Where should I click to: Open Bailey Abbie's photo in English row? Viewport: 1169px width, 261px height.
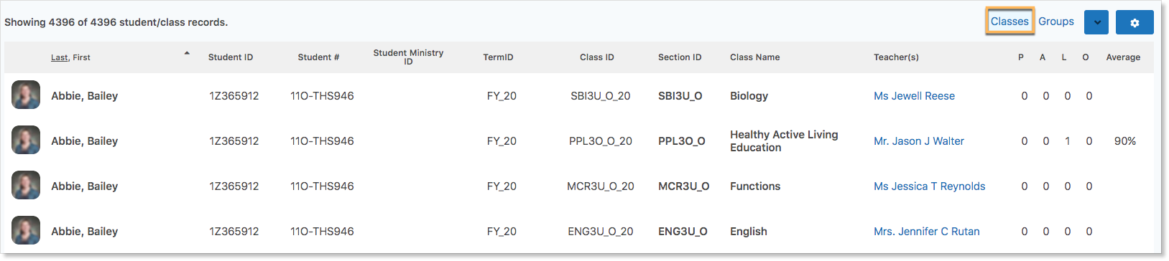[x=26, y=230]
